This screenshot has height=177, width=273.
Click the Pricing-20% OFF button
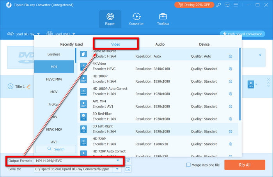coord(194,5)
